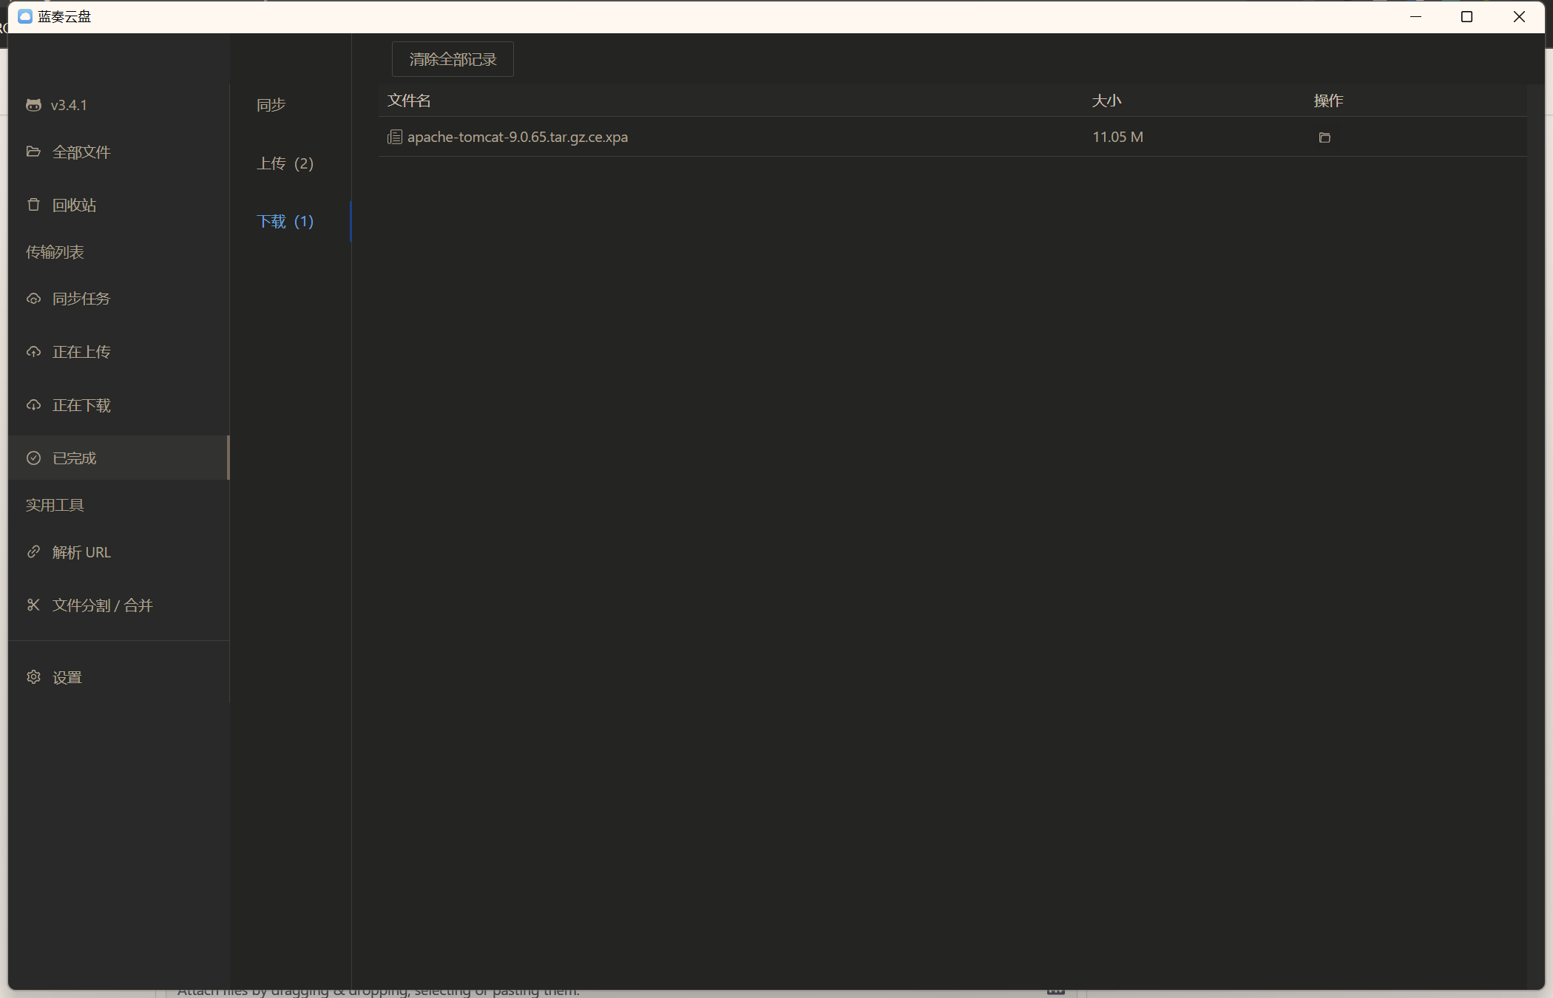Open the 设置 settings page

coord(67,676)
